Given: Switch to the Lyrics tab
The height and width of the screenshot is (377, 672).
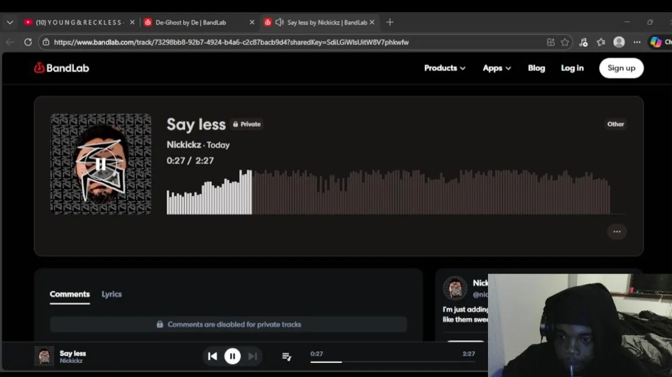Looking at the screenshot, I should pos(111,294).
